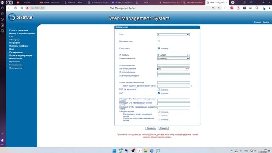Open the Quick setup wizard menu item
The image size is (272, 153).
(x=22, y=34)
